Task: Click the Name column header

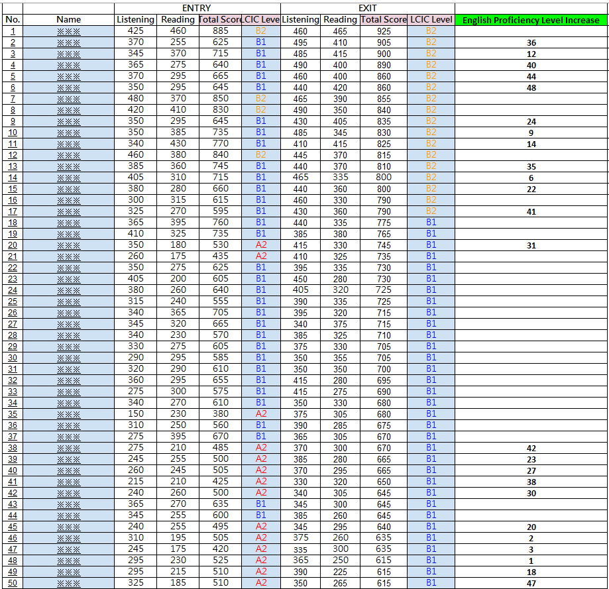Action: tap(68, 20)
